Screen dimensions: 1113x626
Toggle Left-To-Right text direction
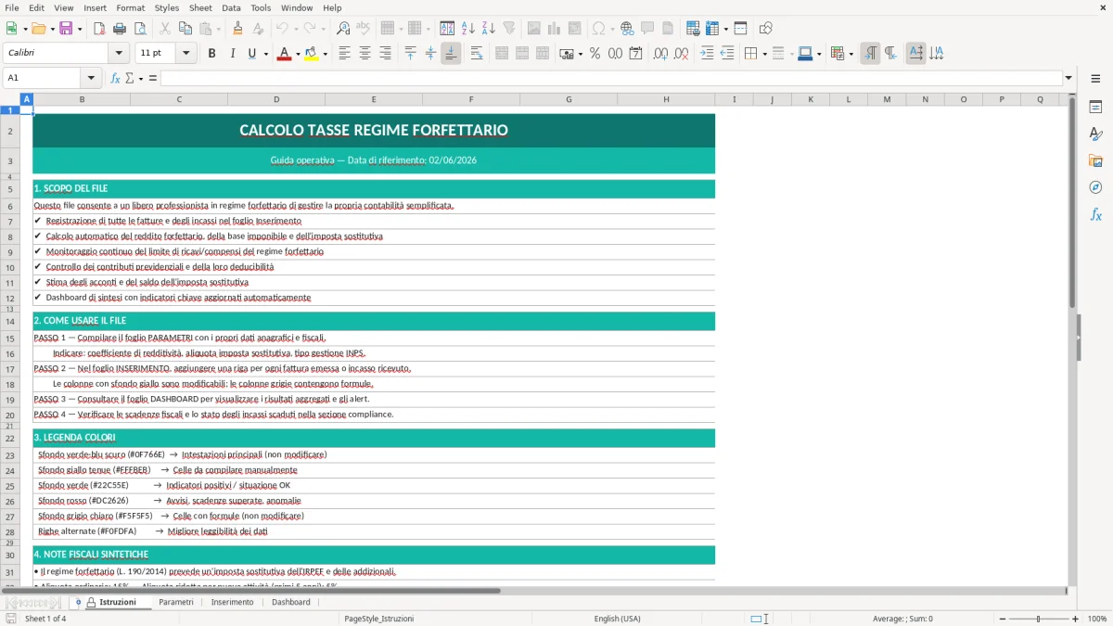(x=870, y=54)
